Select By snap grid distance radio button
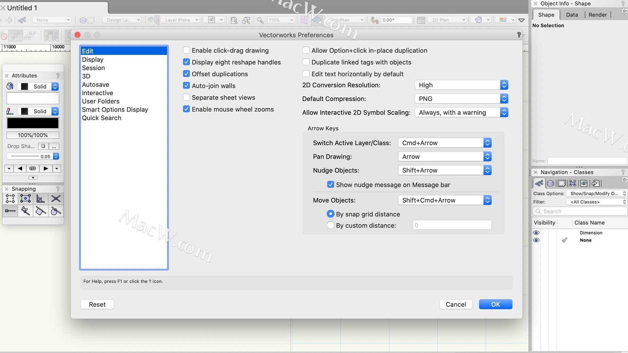 tap(330, 214)
